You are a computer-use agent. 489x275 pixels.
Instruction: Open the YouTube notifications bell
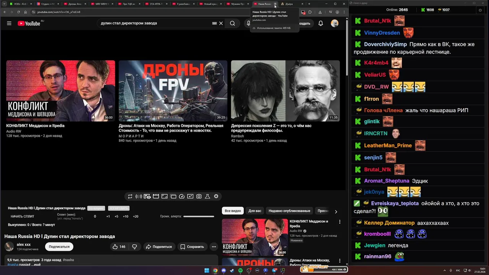coord(321,23)
